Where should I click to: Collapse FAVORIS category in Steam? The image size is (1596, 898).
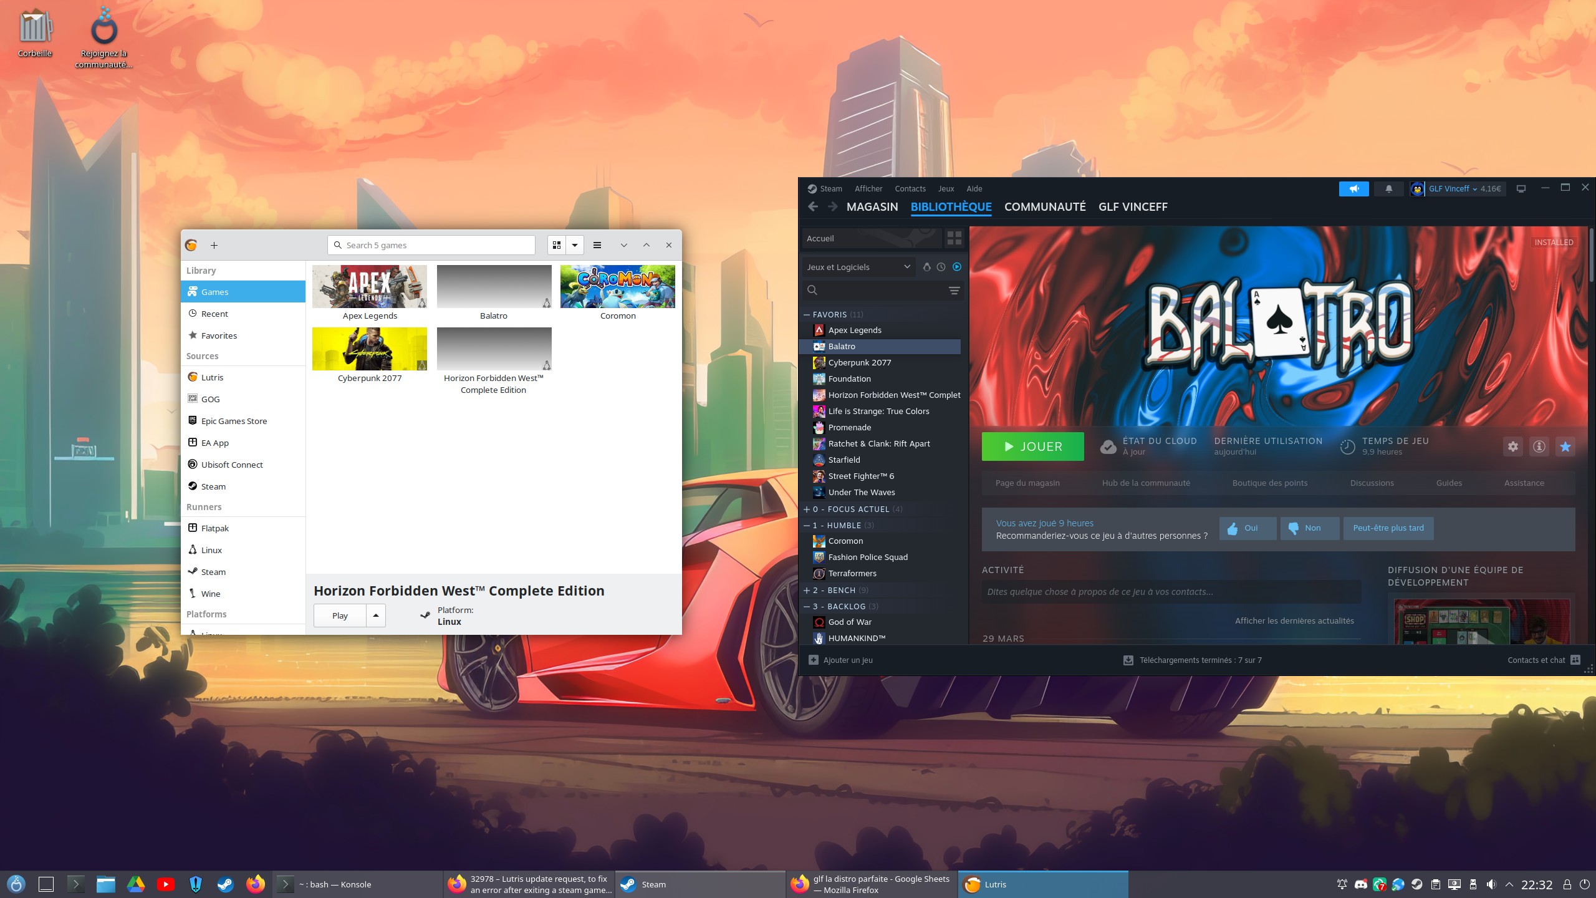807,315
